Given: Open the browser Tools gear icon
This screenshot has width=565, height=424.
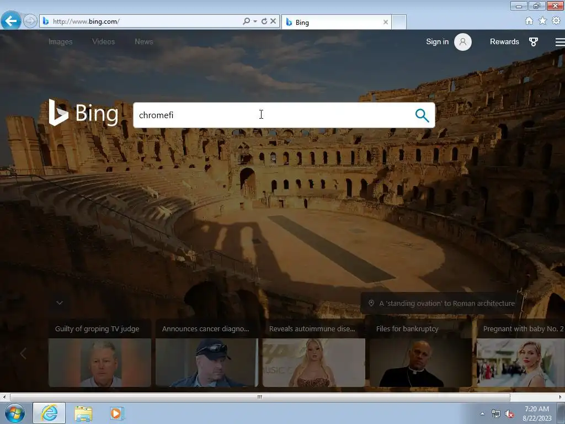Looking at the screenshot, I should [556, 21].
